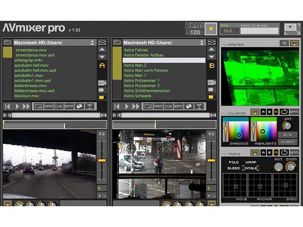Select autobahn-hell.mov in deck A list

click(31, 65)
